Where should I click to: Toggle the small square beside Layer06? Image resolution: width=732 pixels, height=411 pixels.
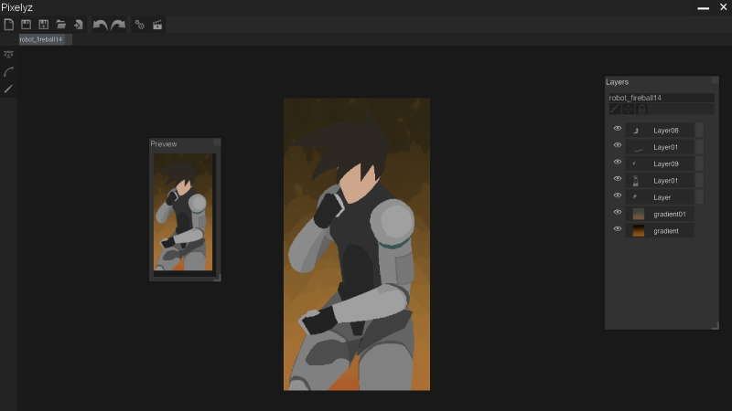(x=699, y=130)
